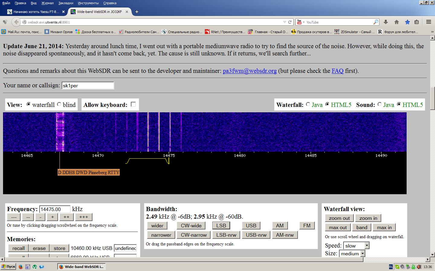This screenshot has height=271, width=435.
Task: Launch Firefox from quick launch bar
Action: click(x=21, y=266)
